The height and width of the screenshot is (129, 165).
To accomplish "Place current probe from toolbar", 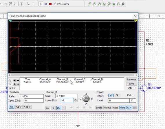I will click(94, 4).
